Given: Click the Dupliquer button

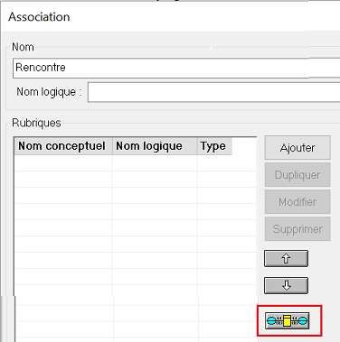Looking at the screenshot, I should pyautogui.click(x=297, y=175).
